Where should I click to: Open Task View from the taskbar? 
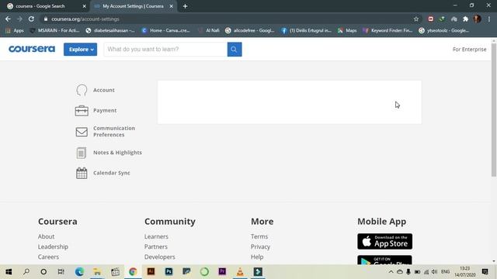61,272
